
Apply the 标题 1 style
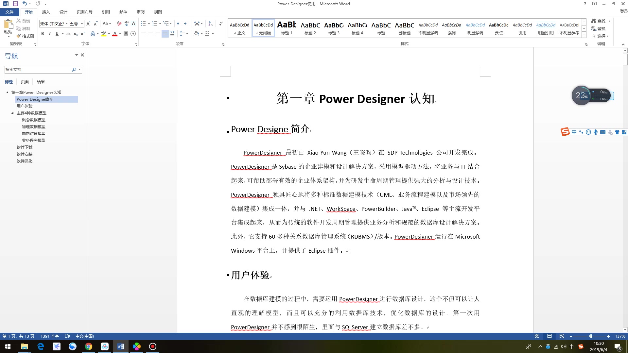click(287, 28)
